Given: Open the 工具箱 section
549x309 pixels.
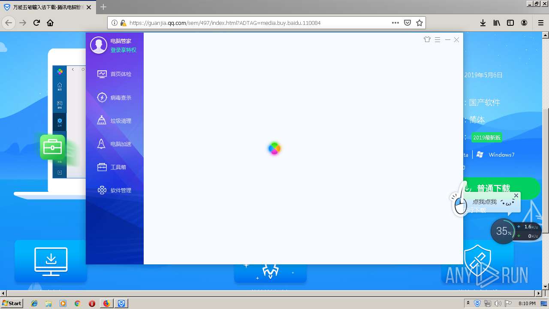Looking at the screenshot, I should click(112, 167).
